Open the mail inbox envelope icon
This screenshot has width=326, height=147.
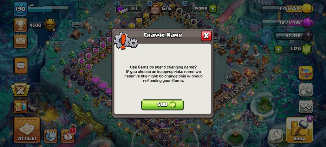point(20,41)
